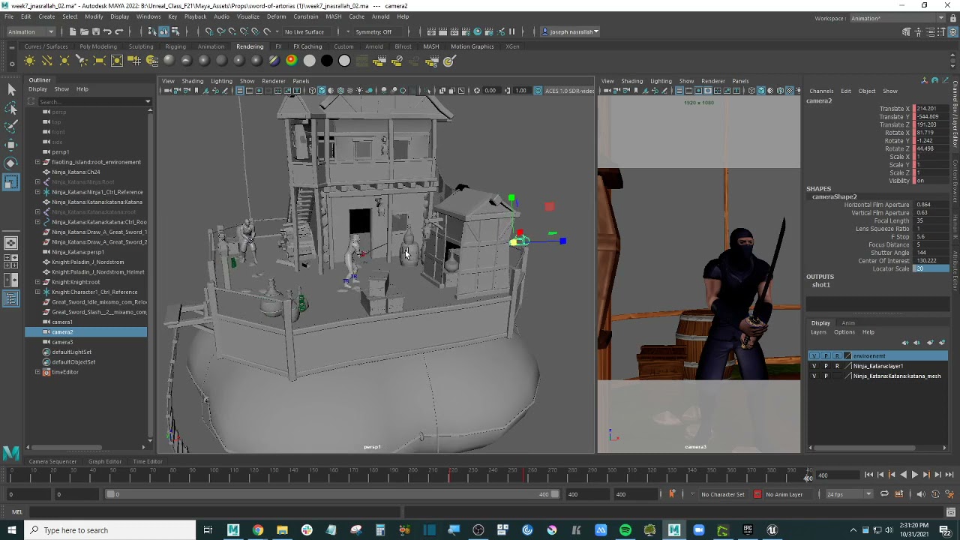Go to start of playback range
This screenshot has height=540, width=960.
point(868,475)
